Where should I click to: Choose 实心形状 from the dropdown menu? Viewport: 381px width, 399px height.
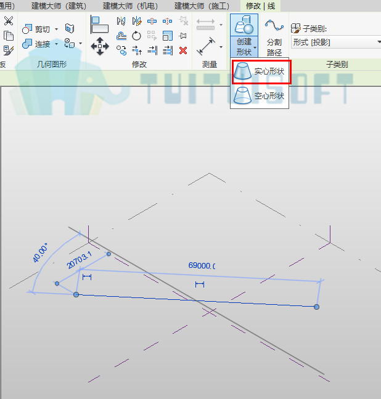pos(261,71)
